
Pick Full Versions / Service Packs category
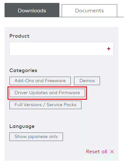click(x=45, y=105)
